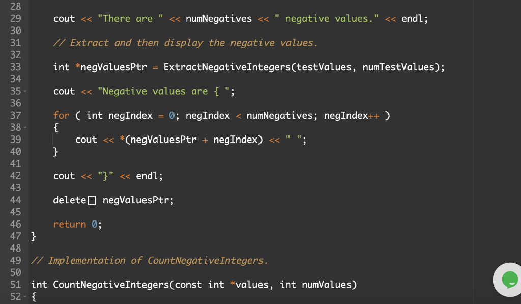This screenshot has height=304, width=521.
Task: Click 'negIndex++' in the for loop
Action: click(351, 116)
